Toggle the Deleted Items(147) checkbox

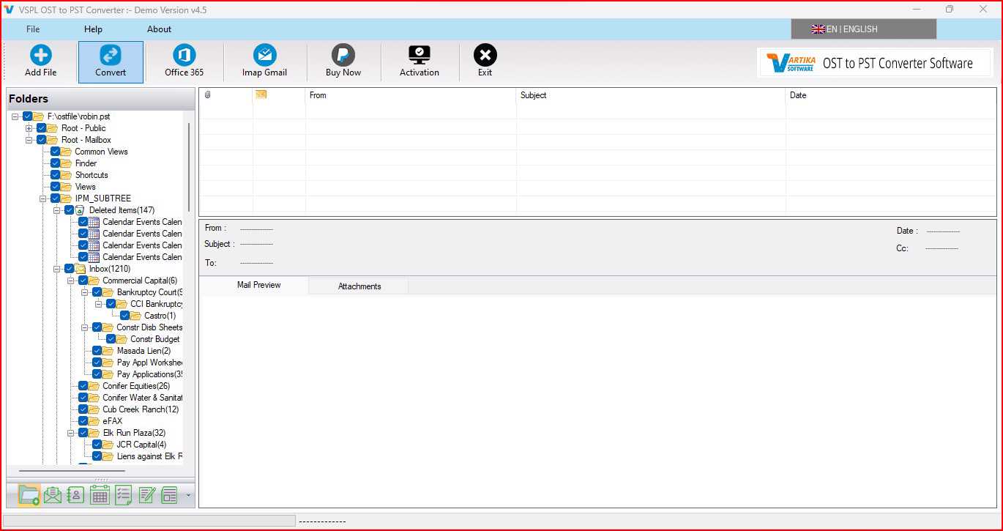(70, 210)
